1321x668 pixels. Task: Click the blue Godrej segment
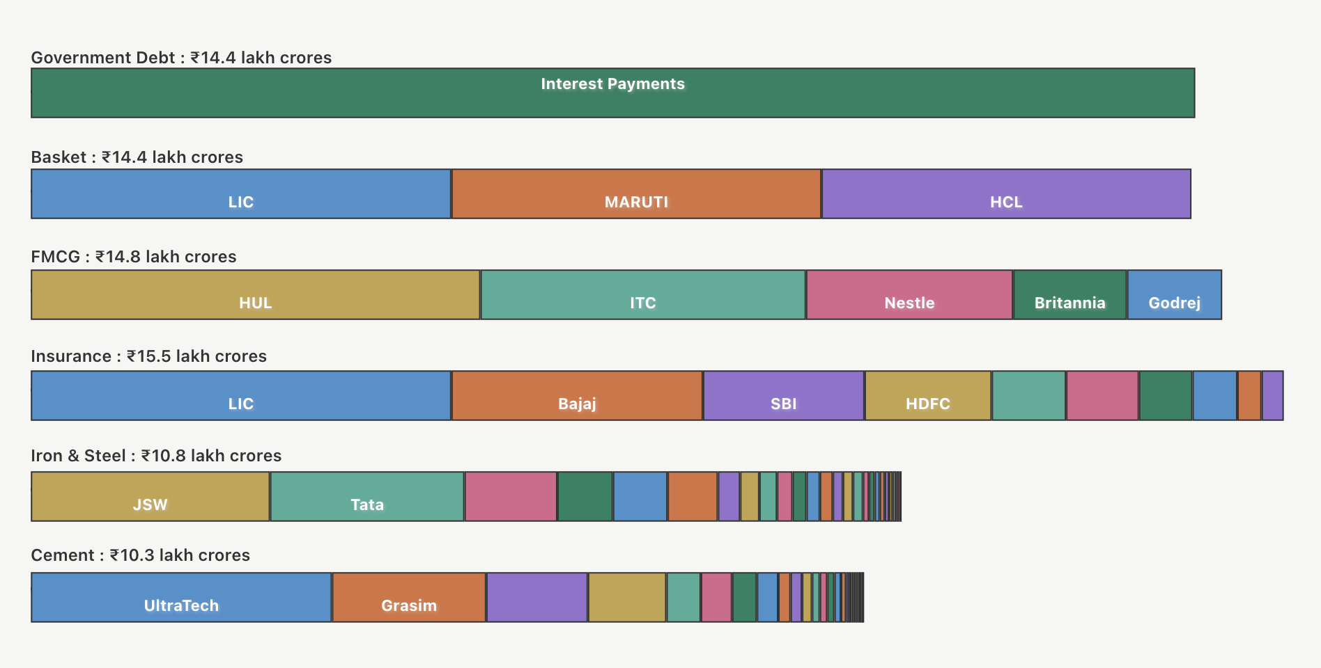pos(1174,295)
